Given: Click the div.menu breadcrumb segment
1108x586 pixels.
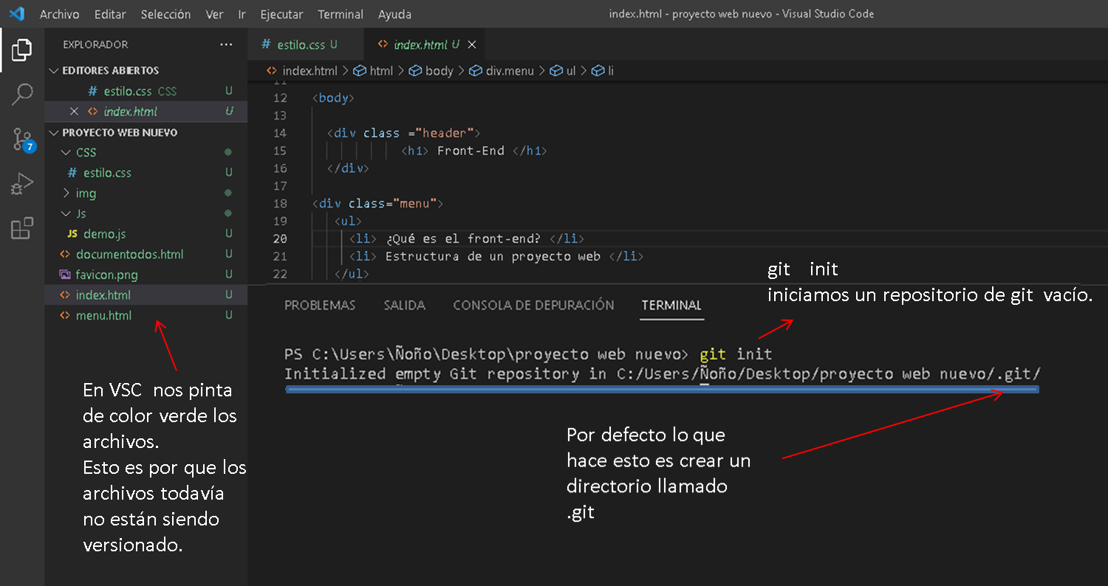Looking at the screenshot, I should 501,71.
